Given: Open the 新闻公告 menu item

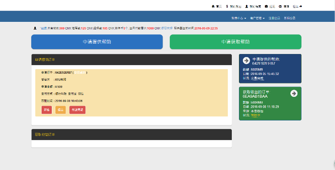Looking at the screenshot, I should [x=290, y=18].
